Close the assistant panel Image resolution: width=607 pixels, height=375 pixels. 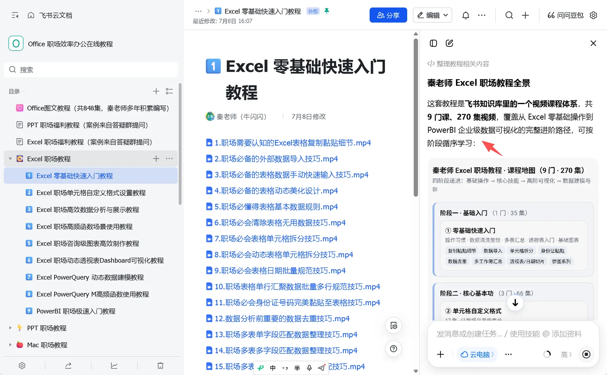click(593, 43)
